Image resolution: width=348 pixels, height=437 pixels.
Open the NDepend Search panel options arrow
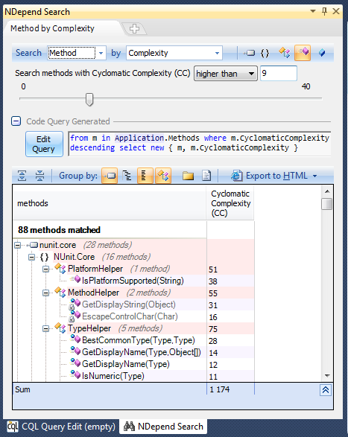pos(313,11)
